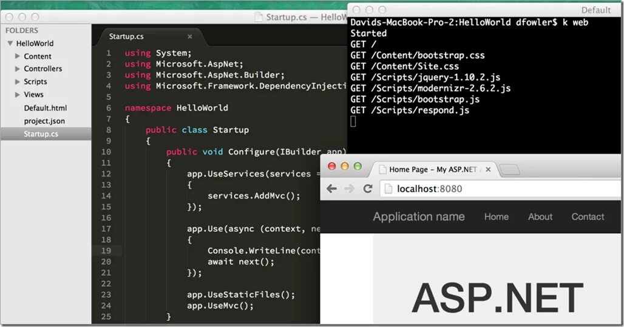Expand the Controllers folder arrow
This screenshot has width=624, height=327.
pyautogui.click(x=17, y=69)
